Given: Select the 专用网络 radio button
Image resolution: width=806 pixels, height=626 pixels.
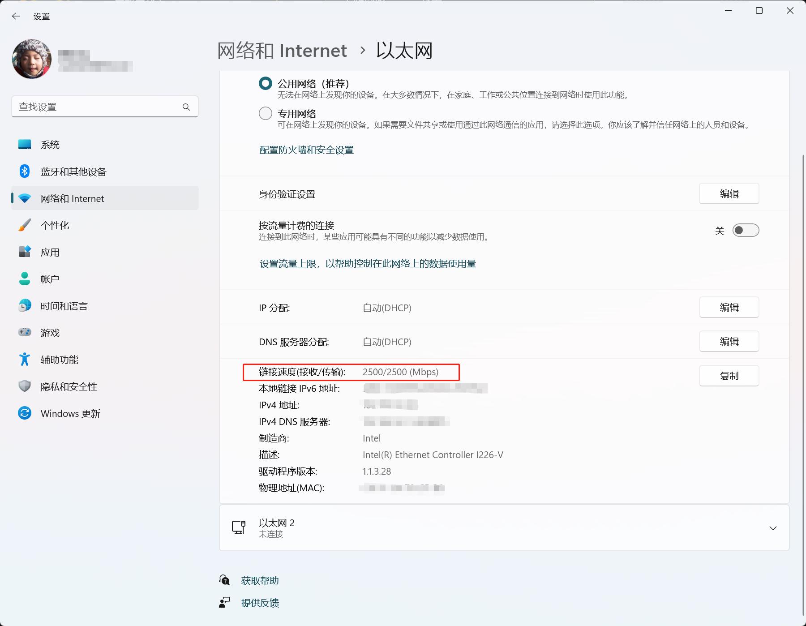Looking at the screenshot, I should point(265,113).
